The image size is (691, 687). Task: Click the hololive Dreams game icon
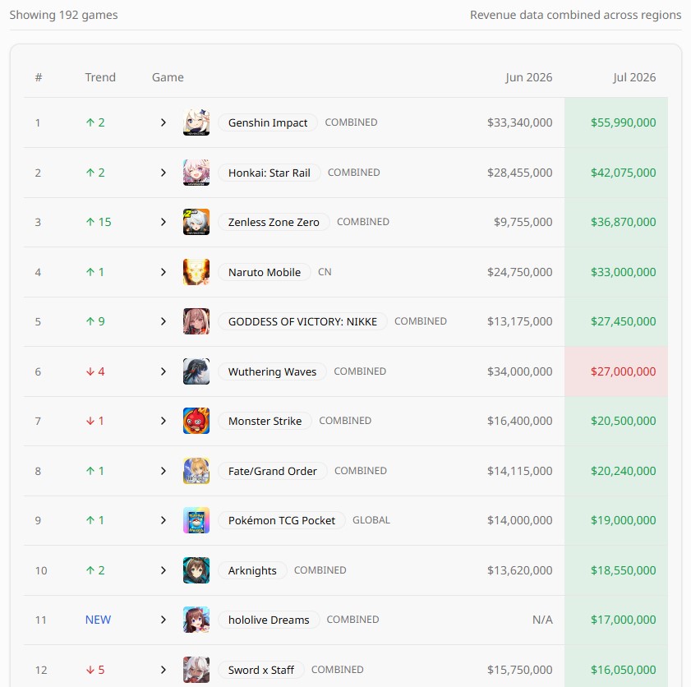(x=196, y=620)
